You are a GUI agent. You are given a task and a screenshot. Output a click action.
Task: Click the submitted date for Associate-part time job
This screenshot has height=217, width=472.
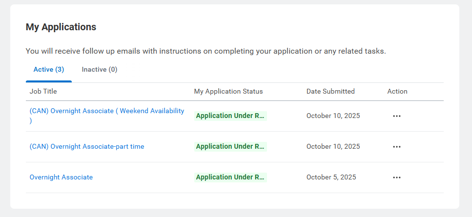coord(333,146)
